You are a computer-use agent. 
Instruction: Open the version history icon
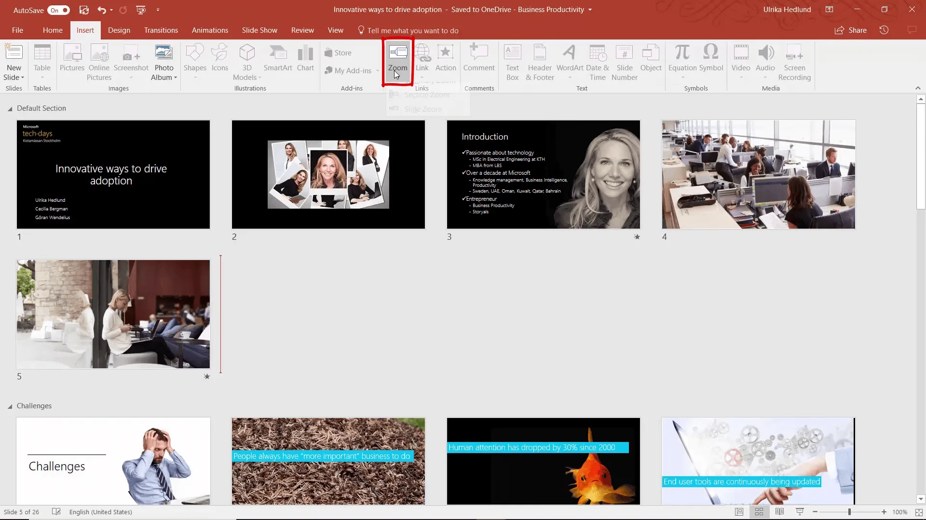pyautogui.click(x=884, y=30)
